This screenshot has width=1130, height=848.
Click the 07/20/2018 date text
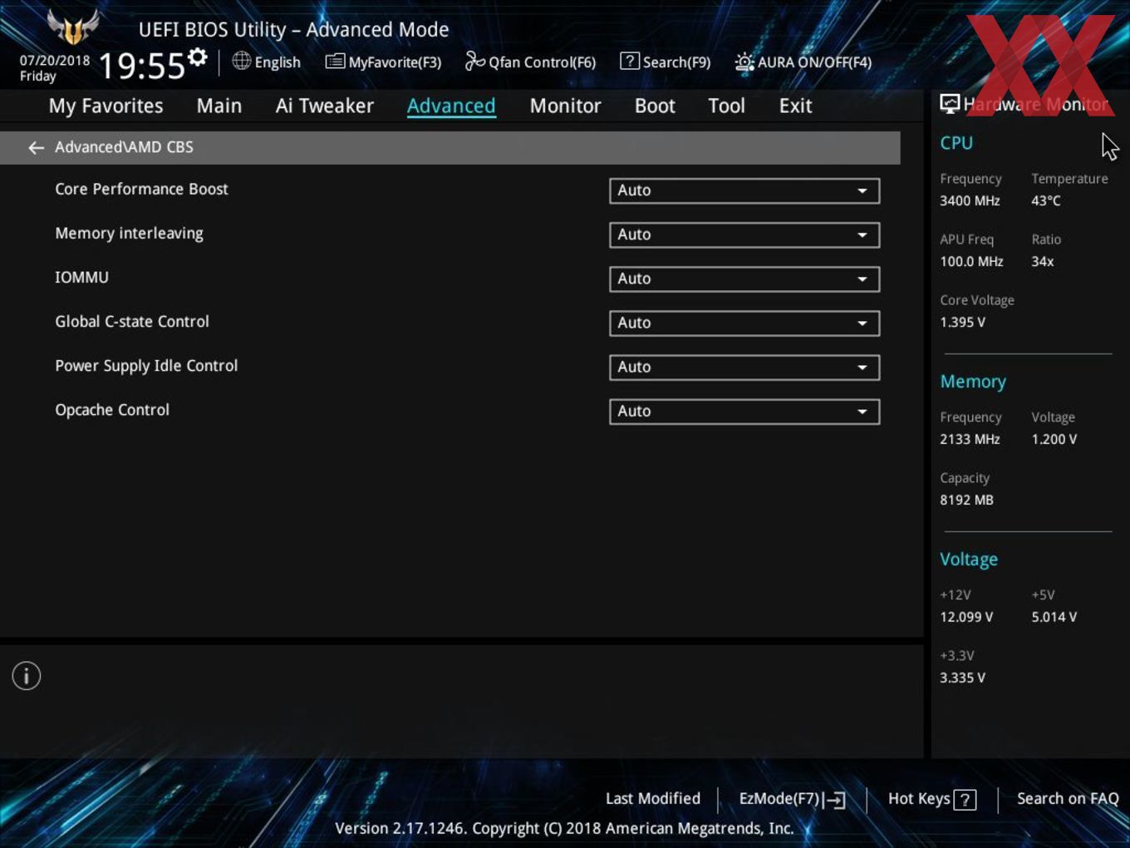point(55,60)
